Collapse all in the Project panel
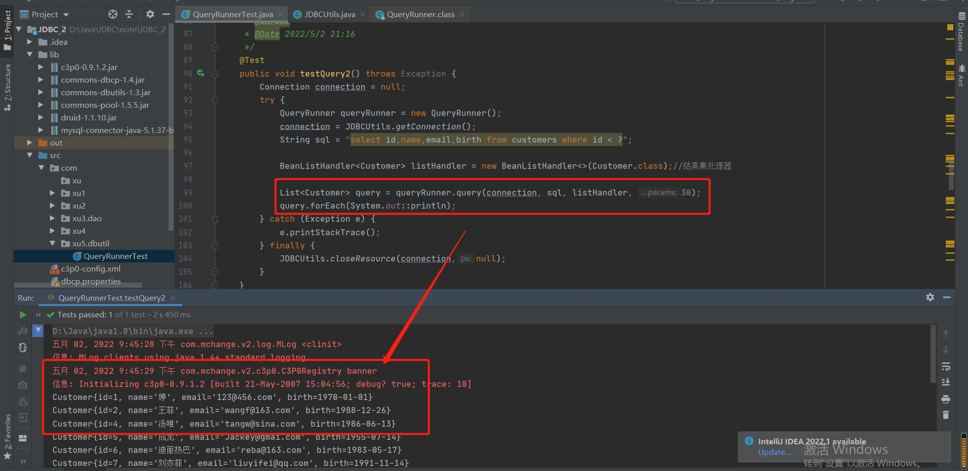This screenshot has width=968, height=471. (129, 14)
